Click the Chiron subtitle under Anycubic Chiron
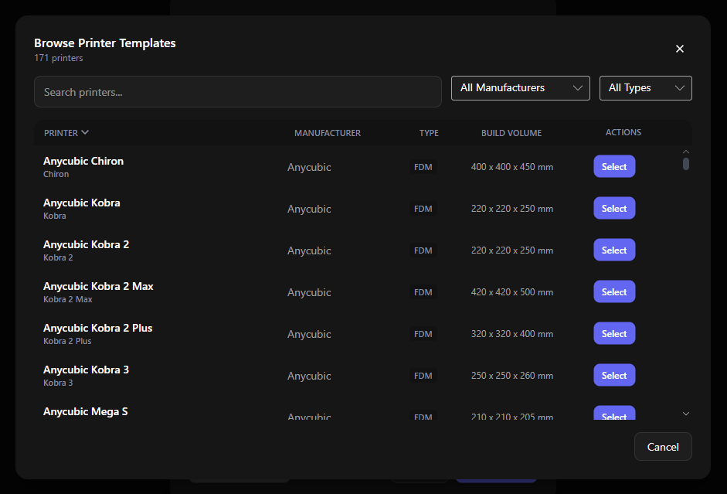This screenshot has height=494, width=727. coord(56,174)
